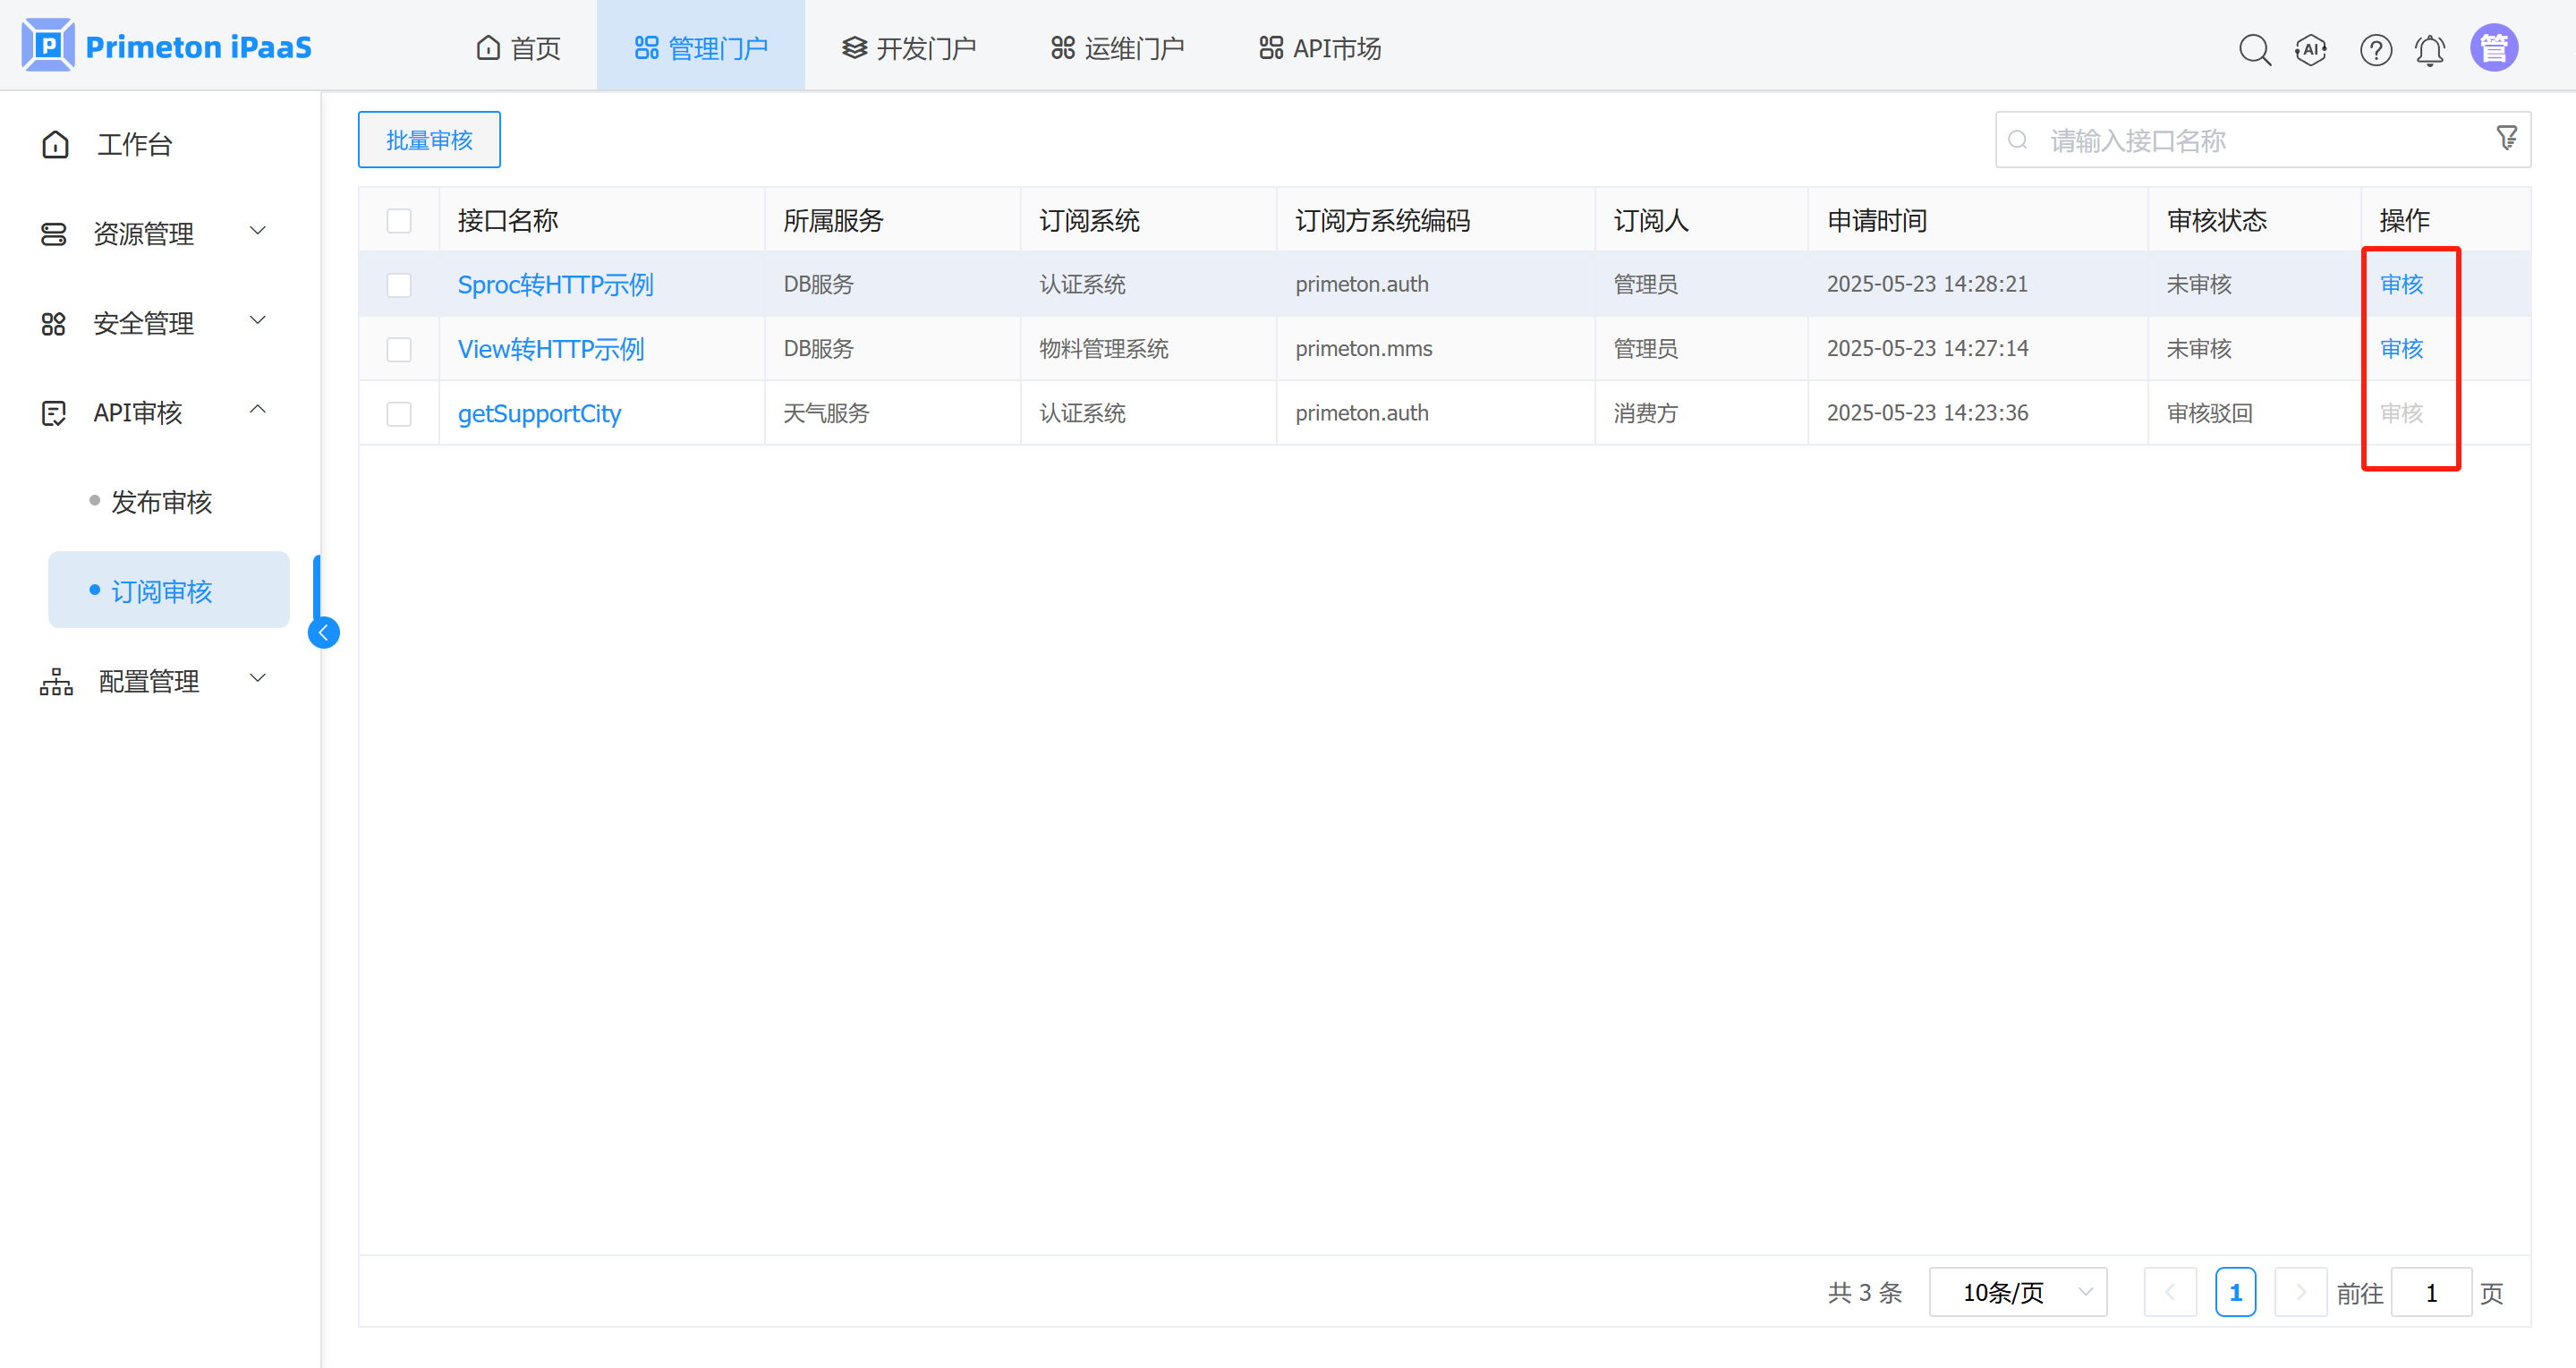Viewport: 2576px width, 1368px height.
Task: Open 发布审核 in the sidebar
Action: click(x=161, y=502)
